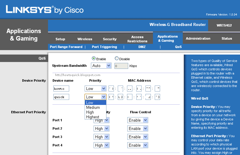This screenshot has height=155, width=240.
Task: Open the Port 3 Flow Control dropdown
Action: tap(138, 137)
